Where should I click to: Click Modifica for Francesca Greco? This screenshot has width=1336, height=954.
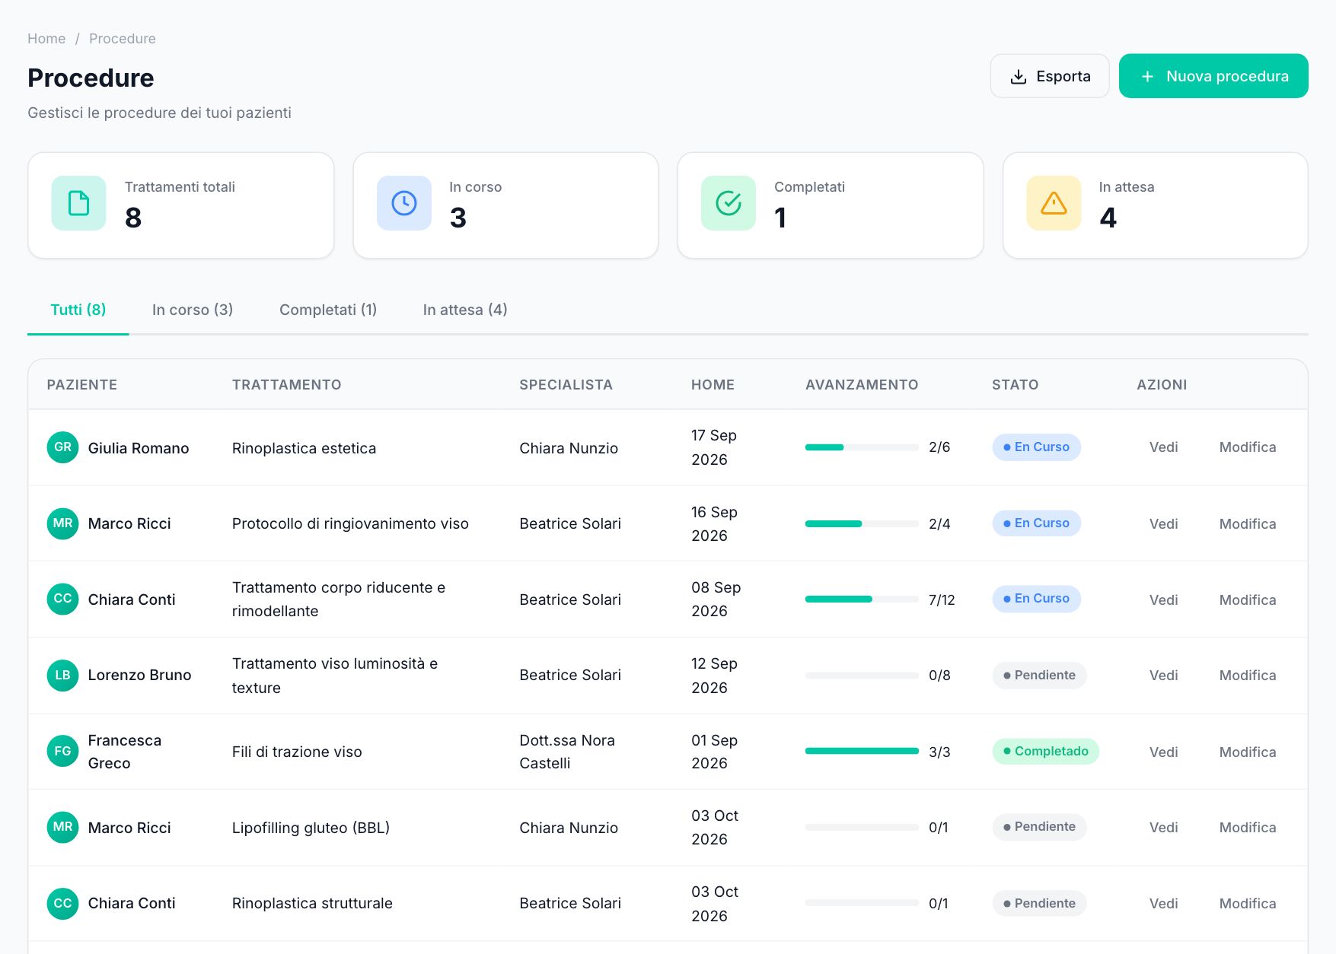[1247, 752]
